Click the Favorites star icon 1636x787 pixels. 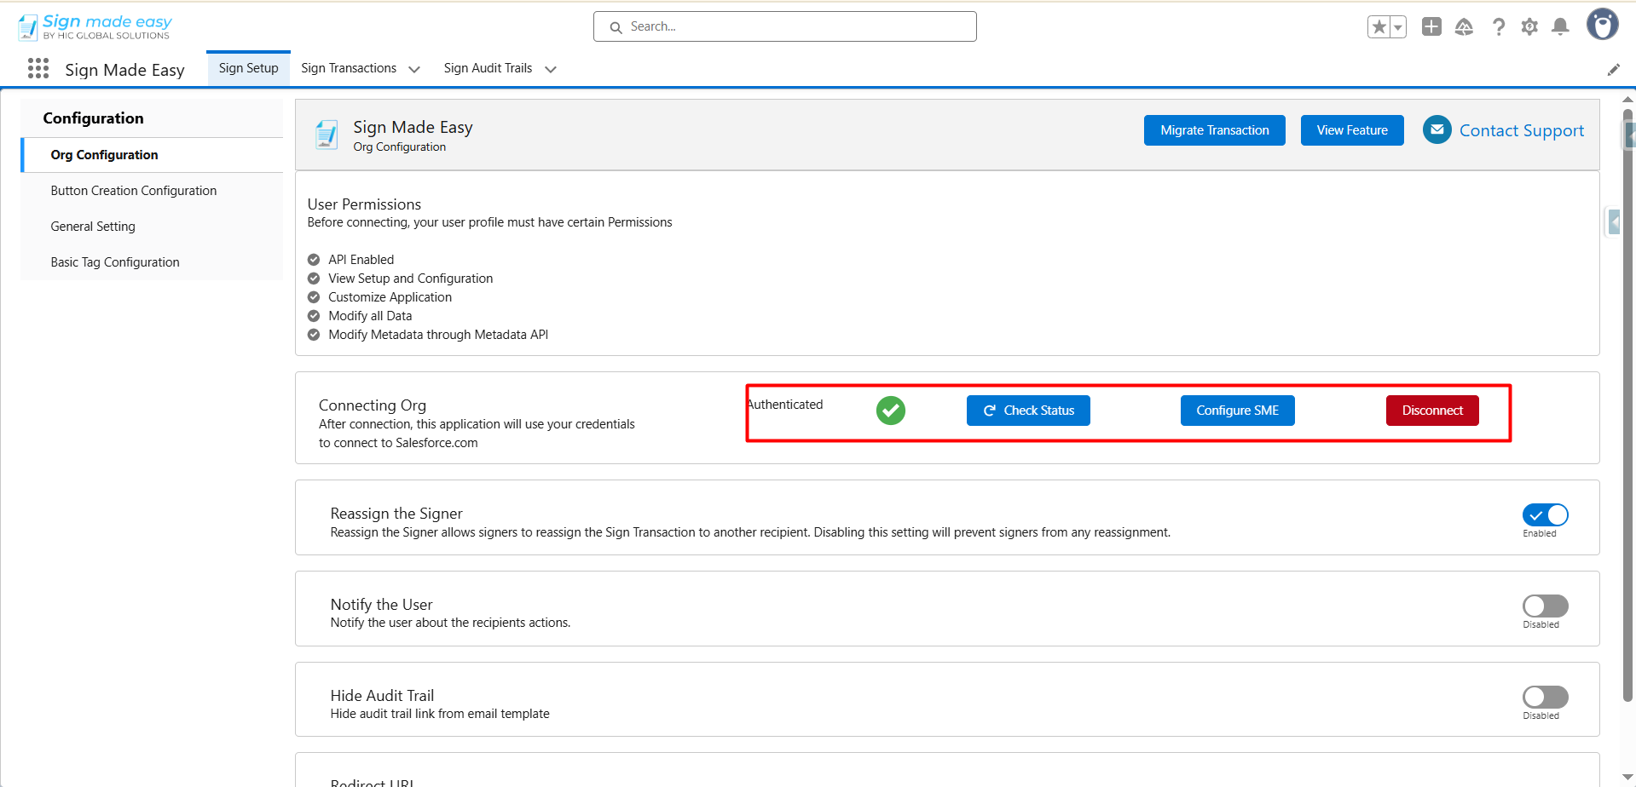tap(1379, 27)
